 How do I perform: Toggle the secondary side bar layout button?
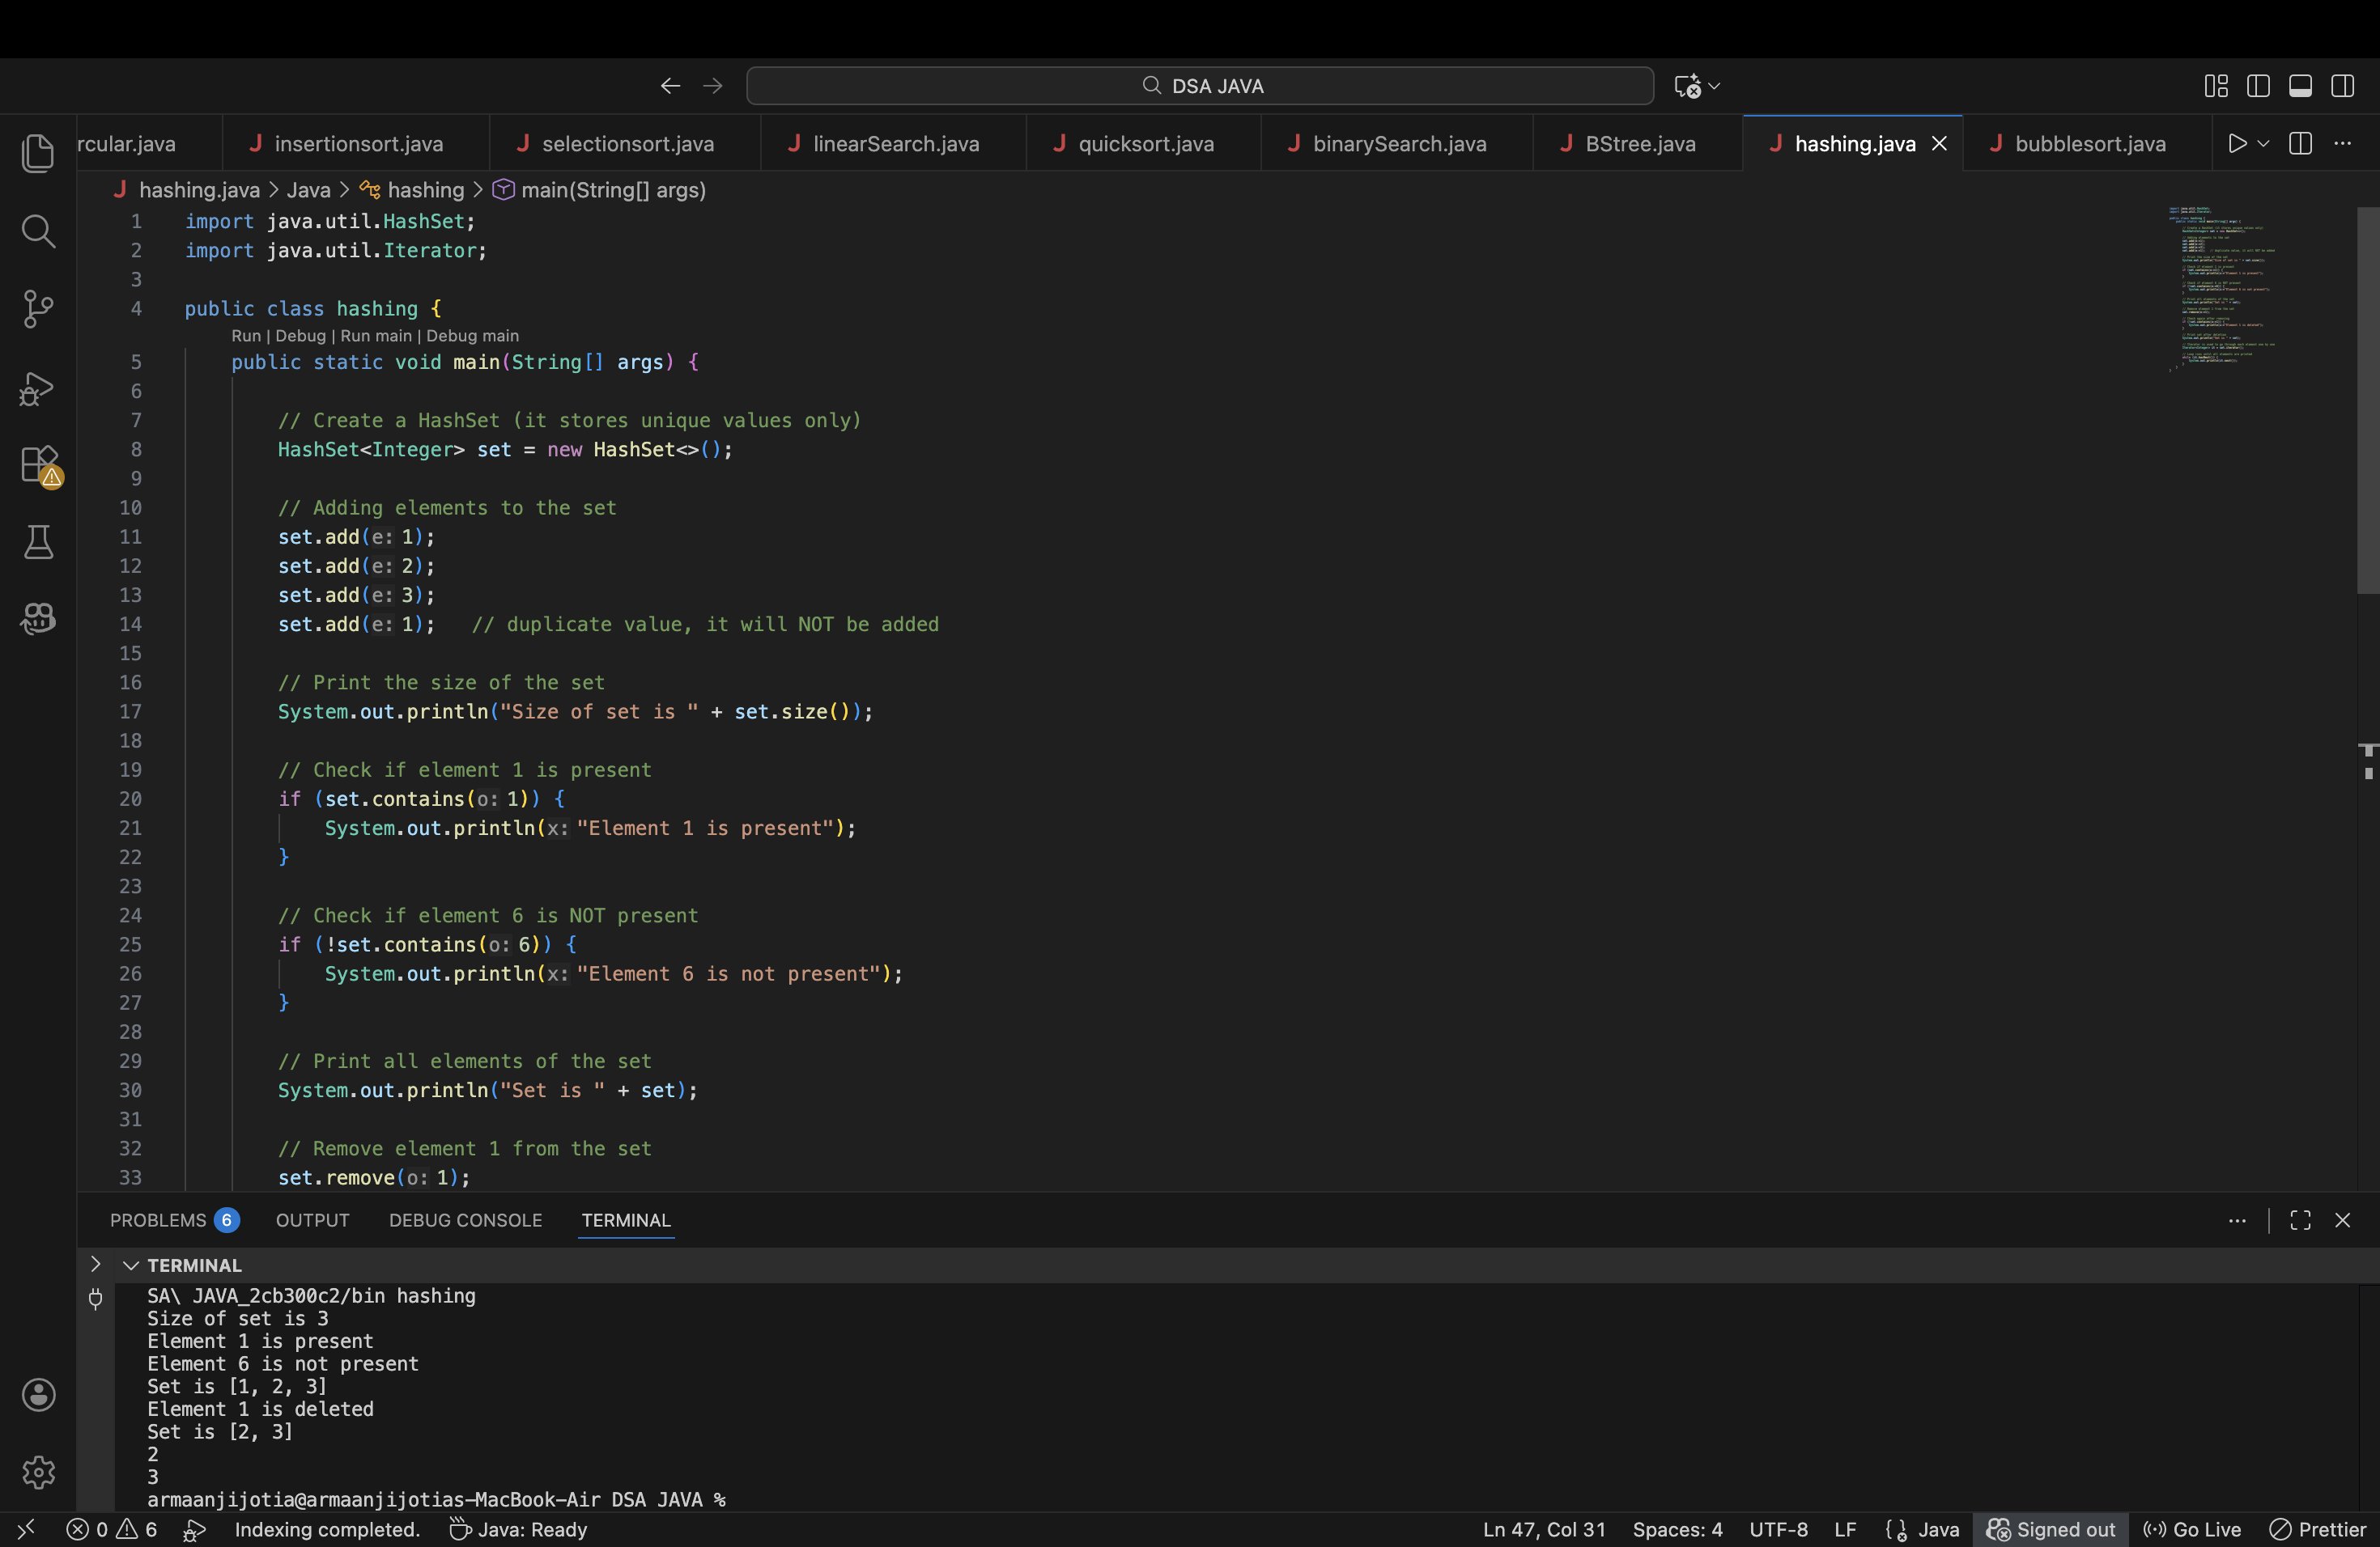2342,86
